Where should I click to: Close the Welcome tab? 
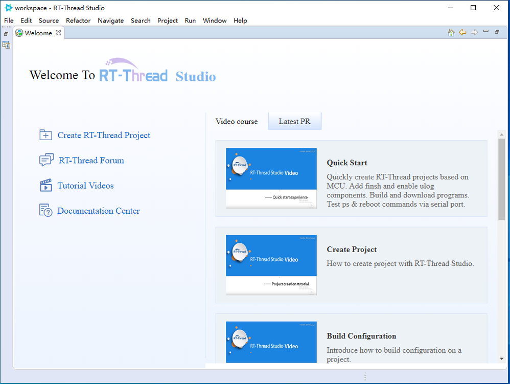(x=58, y=33)
